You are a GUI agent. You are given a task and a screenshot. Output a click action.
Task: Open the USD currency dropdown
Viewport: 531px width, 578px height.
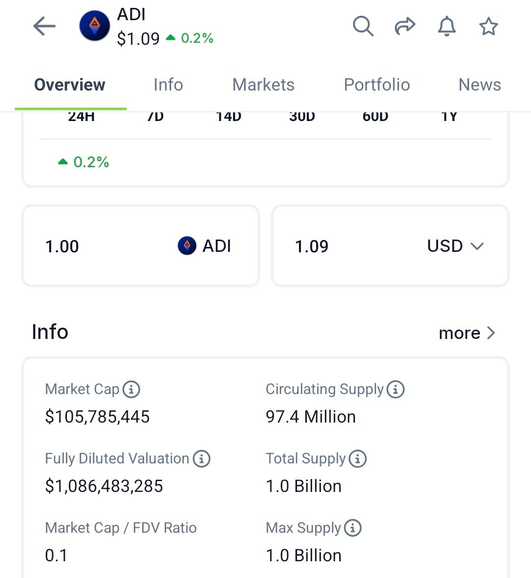coord(455,246)
